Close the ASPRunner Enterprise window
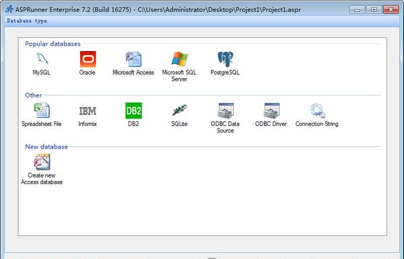404x259 pixels. [391, 9]
